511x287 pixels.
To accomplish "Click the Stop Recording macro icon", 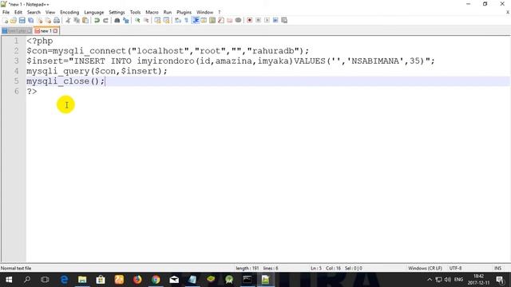I will coord(258,20).
